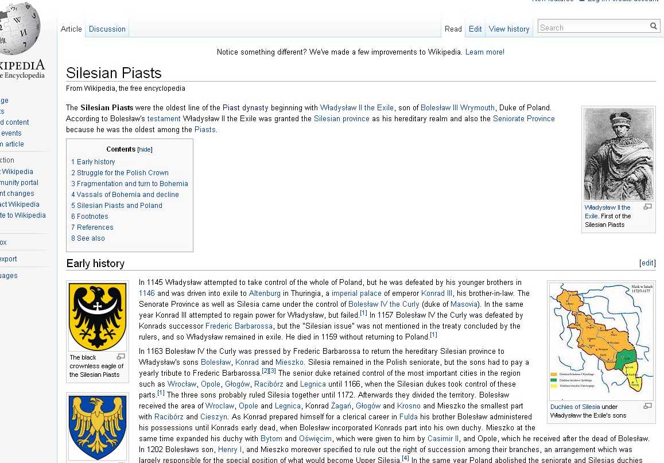Jump to 2 Struggle for the Polish Crown

(120, 173)
